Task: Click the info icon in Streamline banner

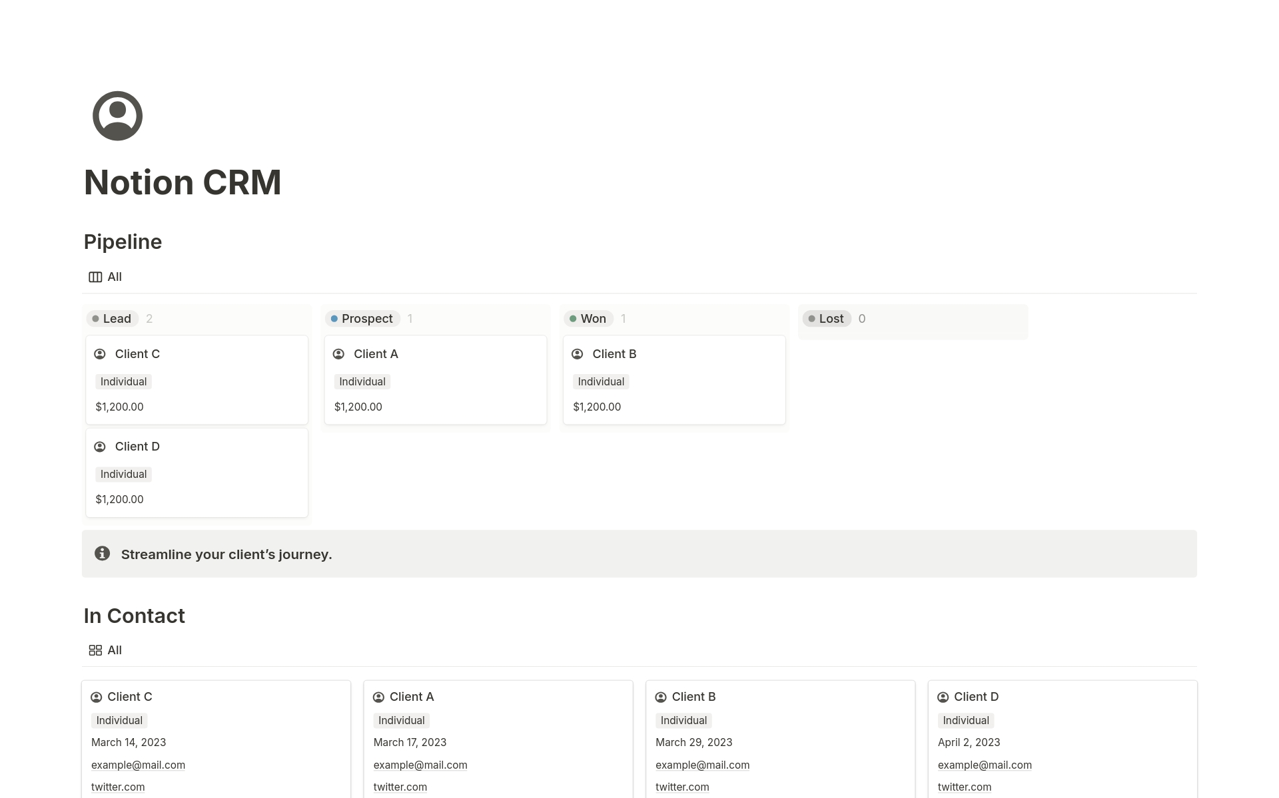Action: click(x=101, y=554)
